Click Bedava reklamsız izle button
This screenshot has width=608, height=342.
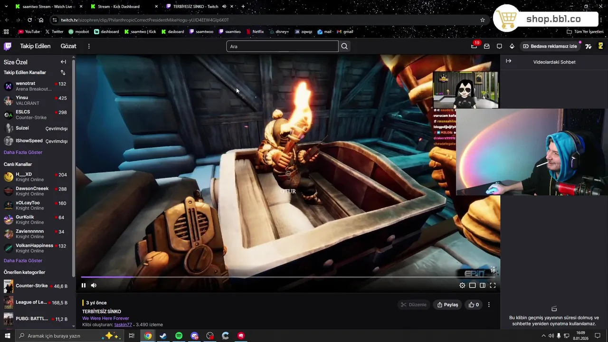[550, 46]
